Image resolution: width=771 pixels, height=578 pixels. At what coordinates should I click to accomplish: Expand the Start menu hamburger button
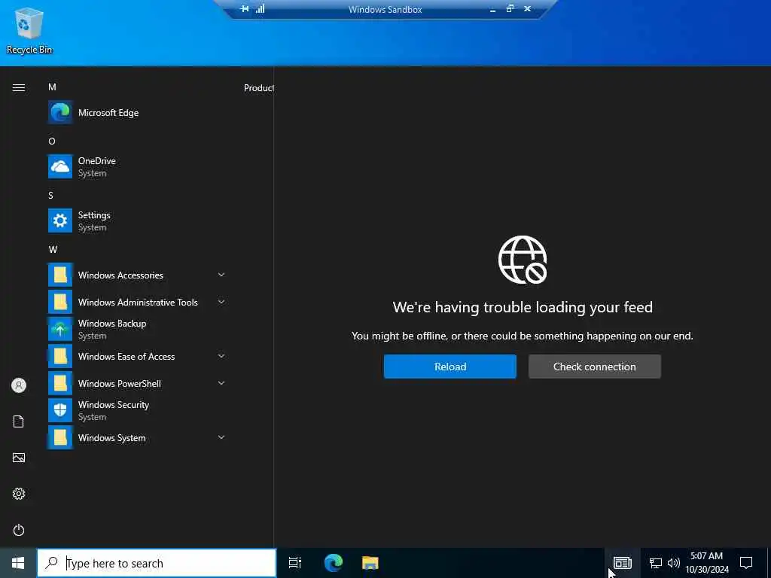coord(19,87)
